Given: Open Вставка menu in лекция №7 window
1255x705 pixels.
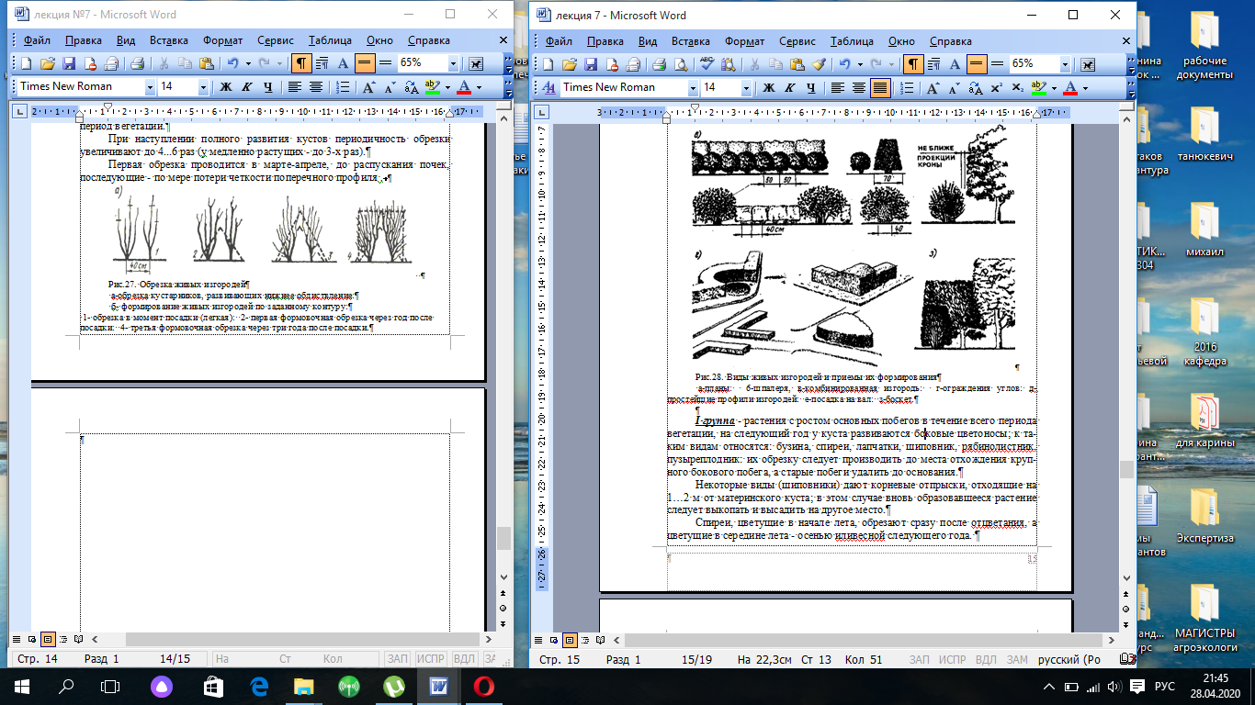Looking at the screenshot, I should (168, 40).
